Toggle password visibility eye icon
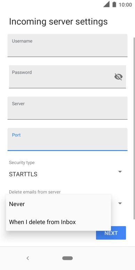135x270 pixels. (118, 77)
